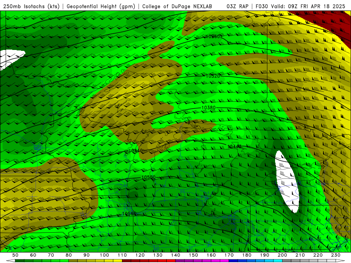Click the 'Geopotential Height (gpm)' title text
Image resolution: width=351 pixels, height=263 pixels.
click(101, 7)
